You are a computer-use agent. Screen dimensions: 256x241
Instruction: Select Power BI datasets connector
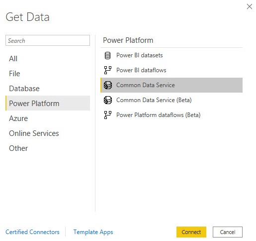[x=171, y=55]
